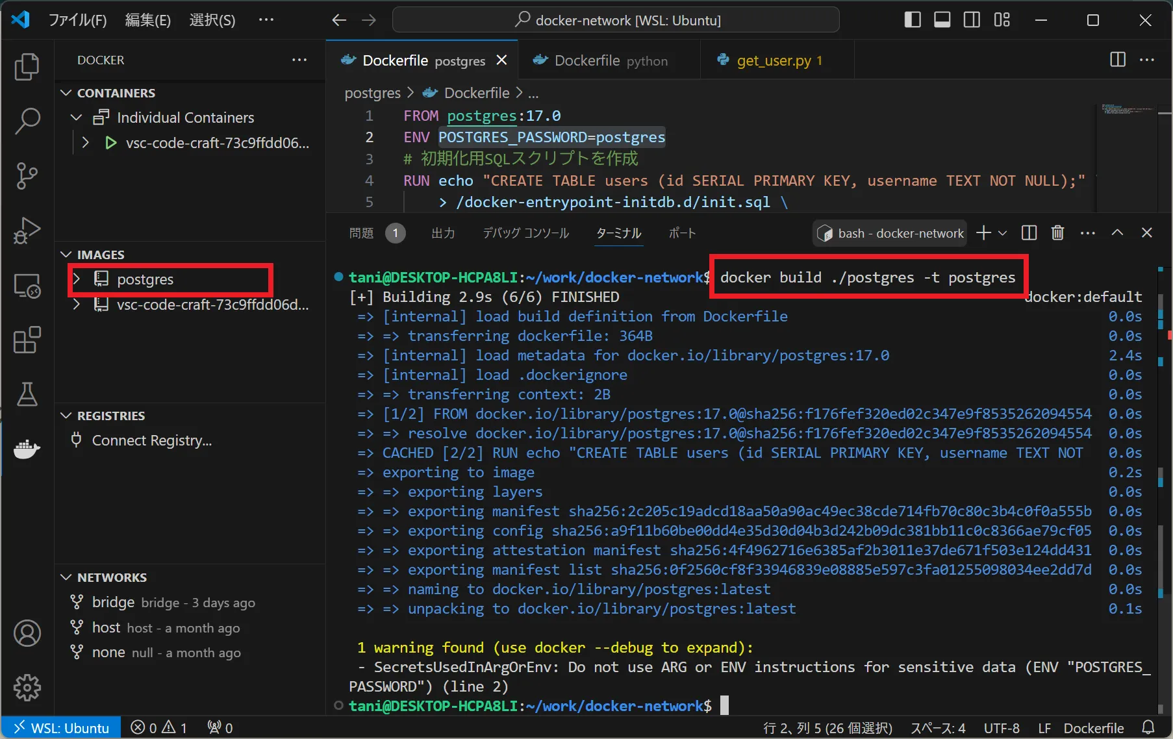This screenshot has width=1173, height=739.
Task: Open the Source Control view
Action: 27,175
